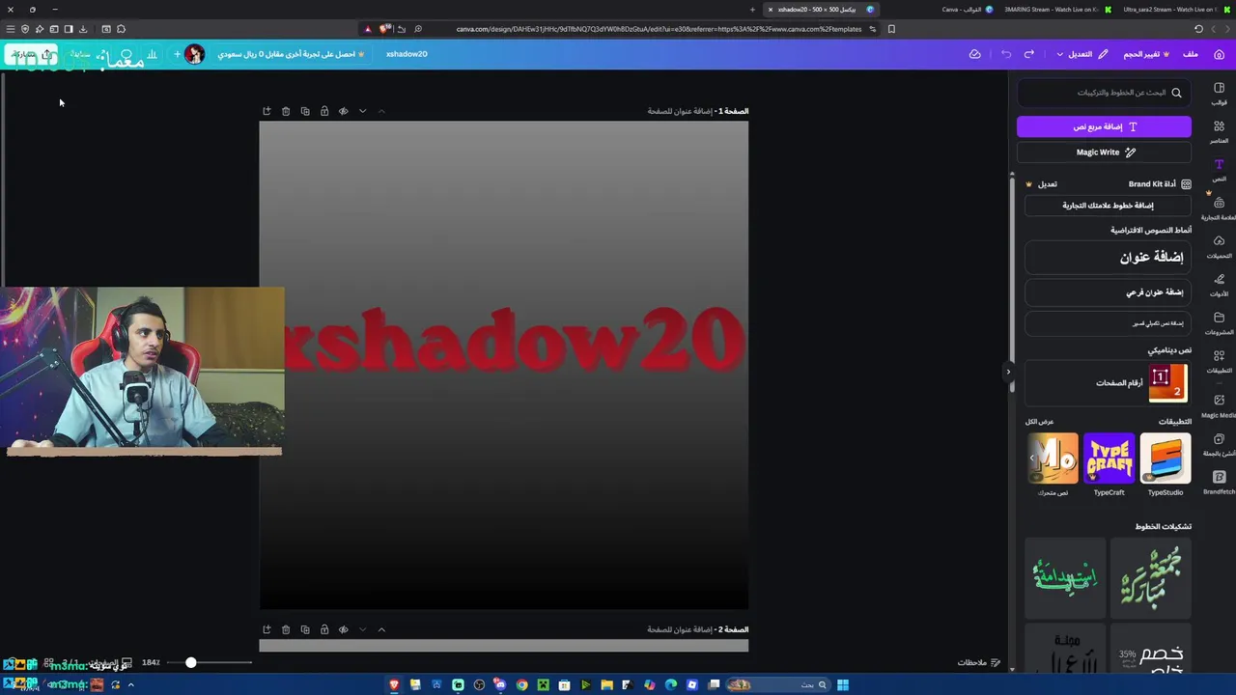
Task: Open الأدوات (Tools) sidebar tab
Action: tap(1219, 285)
